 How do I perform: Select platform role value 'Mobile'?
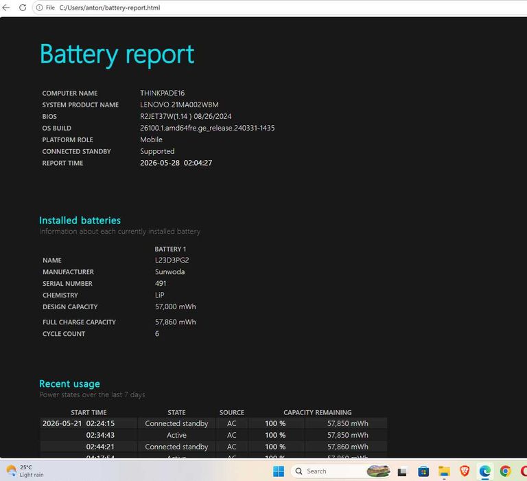click(151, 139)
